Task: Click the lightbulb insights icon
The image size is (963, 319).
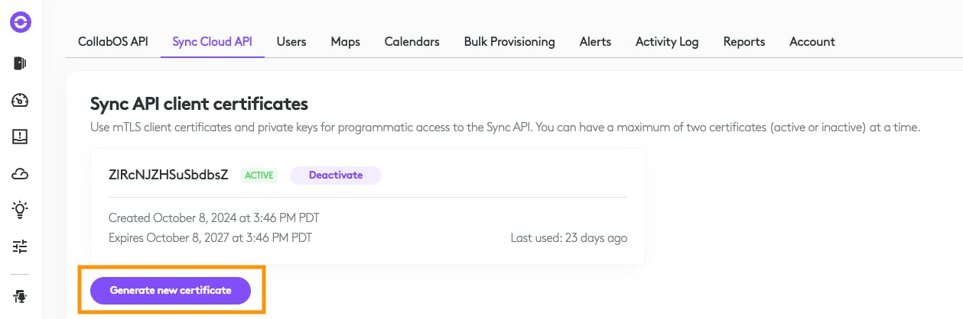Action: click(x=21, y=210)
